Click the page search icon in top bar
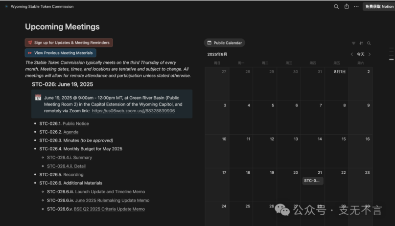This screenshot has height=226, width=395. tap(336, 6)
